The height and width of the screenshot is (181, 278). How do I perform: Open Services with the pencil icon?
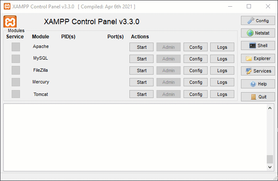(258, 71)
